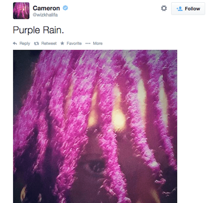The image size is (217, 203).
Task: Click the small flame-like light near photo bottom
Action: tap(24, 193)
